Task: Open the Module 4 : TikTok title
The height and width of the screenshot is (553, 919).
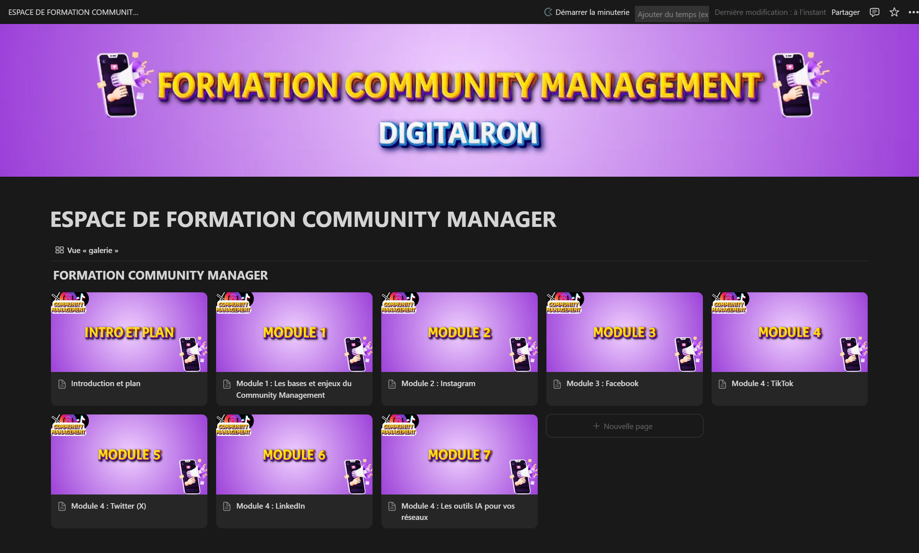Action: tap(762, 384)
